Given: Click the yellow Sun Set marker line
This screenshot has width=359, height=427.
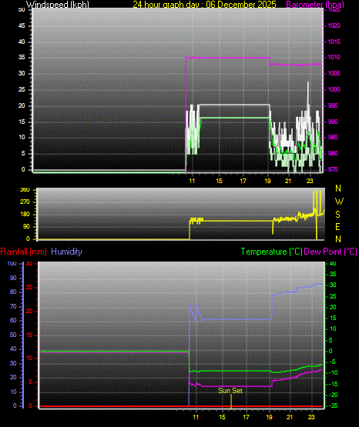Looking at the screenshot, I should coord(231,401).
